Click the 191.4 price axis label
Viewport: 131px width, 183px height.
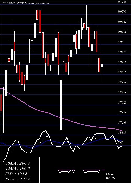[x=123, y=62]
